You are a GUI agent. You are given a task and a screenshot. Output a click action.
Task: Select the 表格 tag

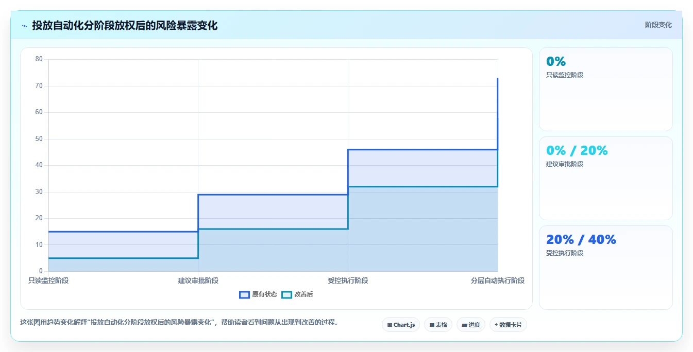tap(438, 325)
